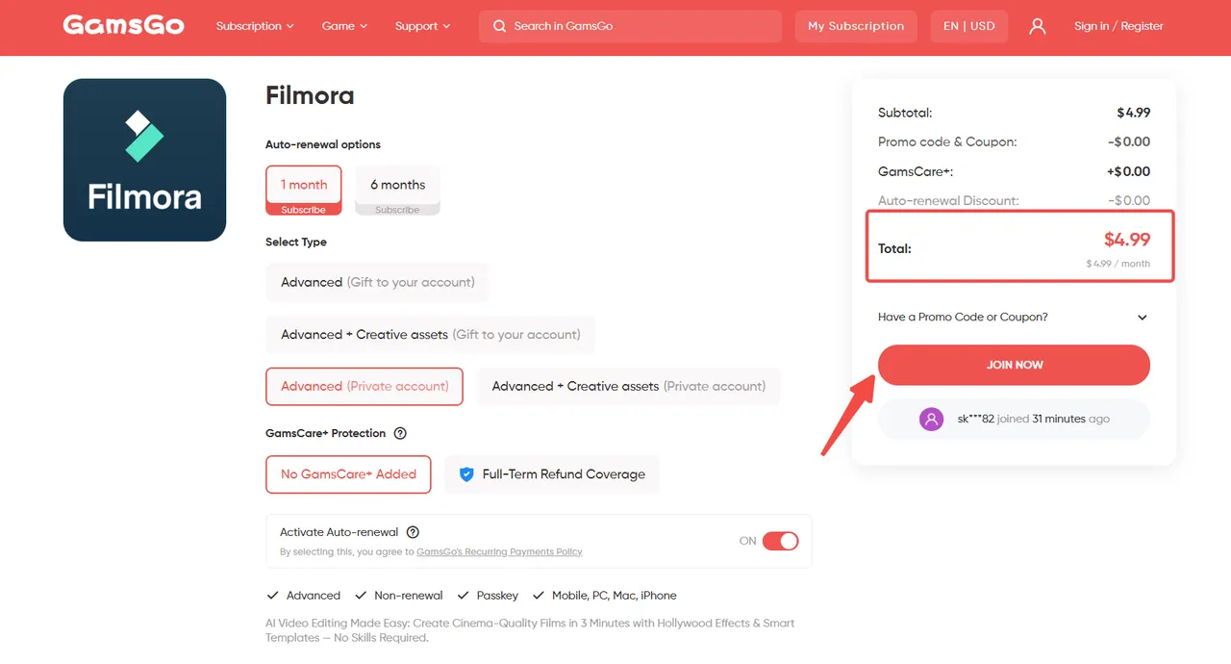
Task: Select the 6 months option
Action: click(397, 191)
